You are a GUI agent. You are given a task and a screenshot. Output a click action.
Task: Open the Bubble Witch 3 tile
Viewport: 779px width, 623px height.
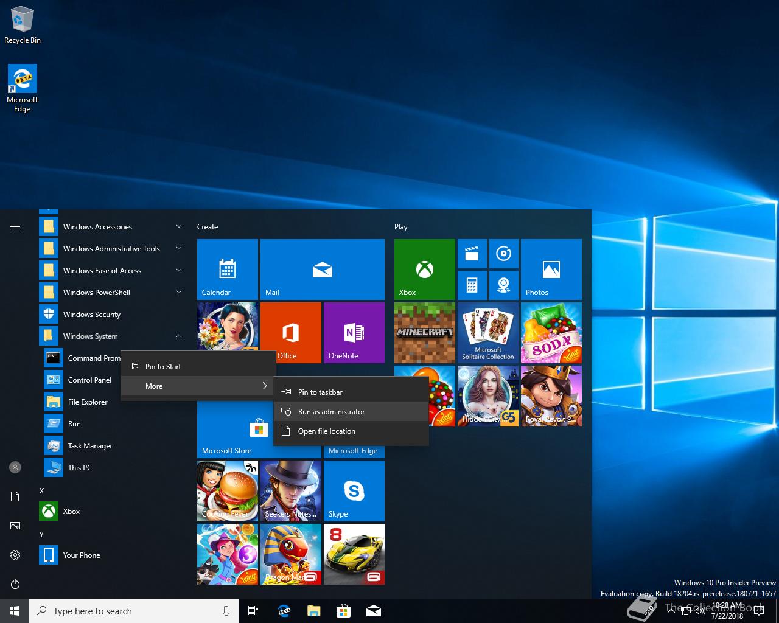(x=228, y=554)
